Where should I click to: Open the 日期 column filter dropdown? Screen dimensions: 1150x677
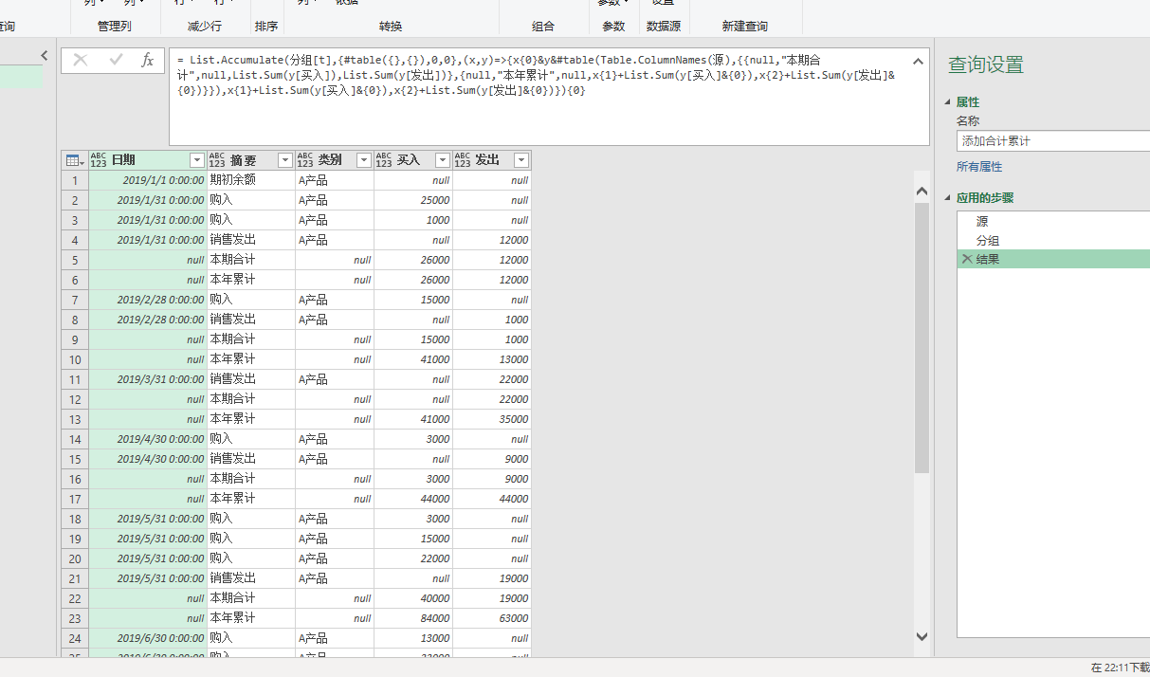click(196, 158)
